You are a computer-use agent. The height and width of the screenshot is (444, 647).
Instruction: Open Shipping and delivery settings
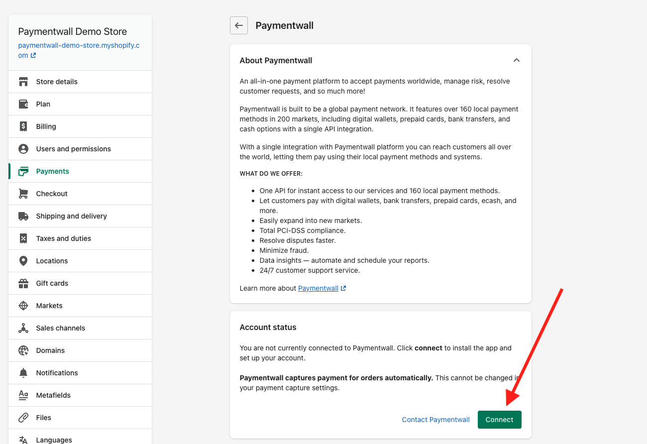(80, 216)
